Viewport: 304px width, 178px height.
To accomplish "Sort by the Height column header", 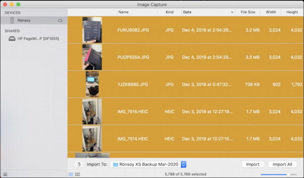I will tap(292, 12).
